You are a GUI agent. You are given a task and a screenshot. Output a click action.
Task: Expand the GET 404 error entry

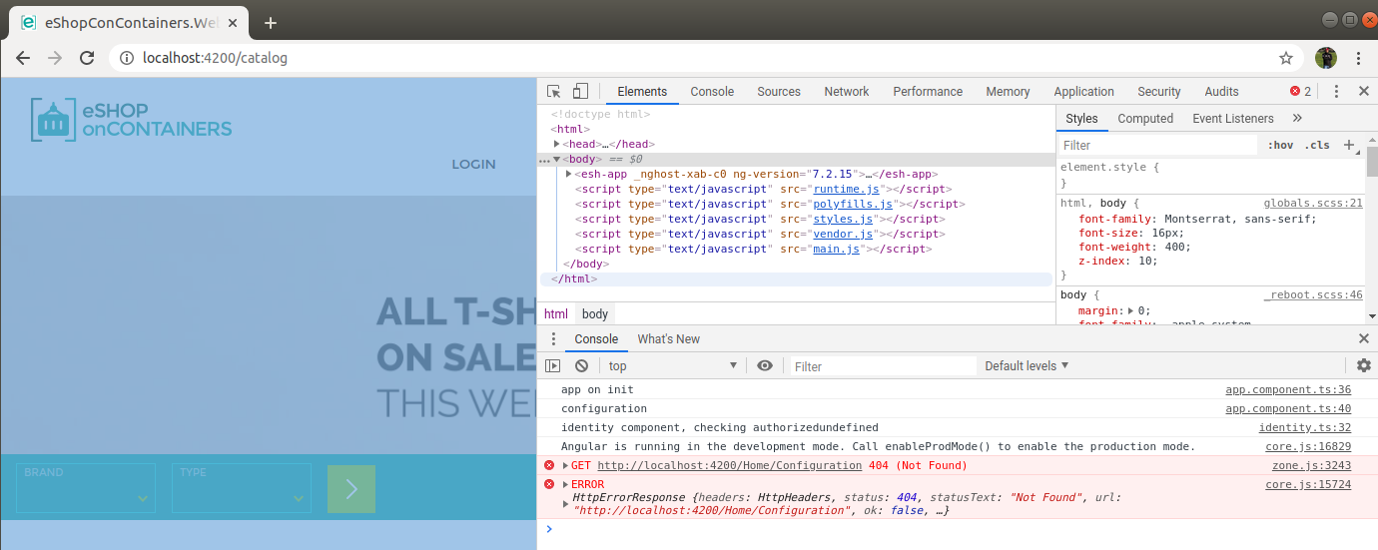[566, 466]
